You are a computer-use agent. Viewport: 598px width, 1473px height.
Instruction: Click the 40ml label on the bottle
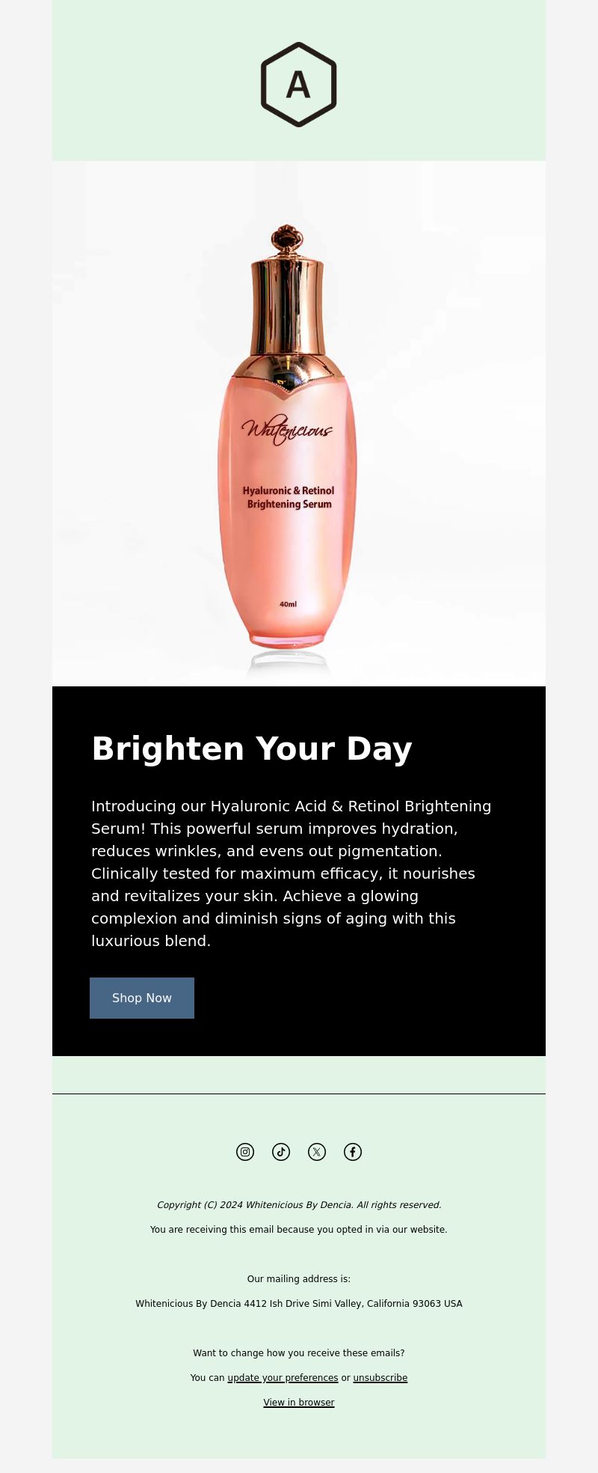click(x=288, y=604)
